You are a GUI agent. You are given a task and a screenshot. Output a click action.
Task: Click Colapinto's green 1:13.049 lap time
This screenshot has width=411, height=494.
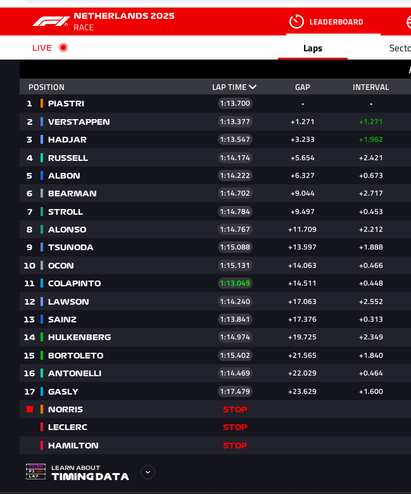pos(235,284)
